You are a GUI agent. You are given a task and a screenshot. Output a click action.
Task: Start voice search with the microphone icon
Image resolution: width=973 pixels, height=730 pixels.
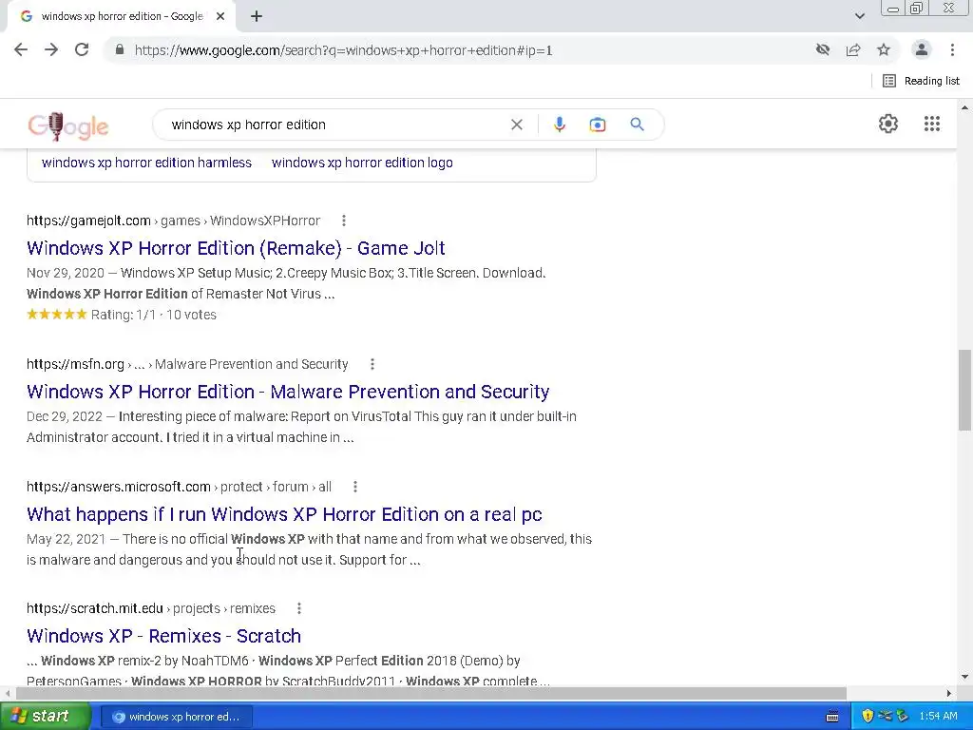click(x=559, y=125)
